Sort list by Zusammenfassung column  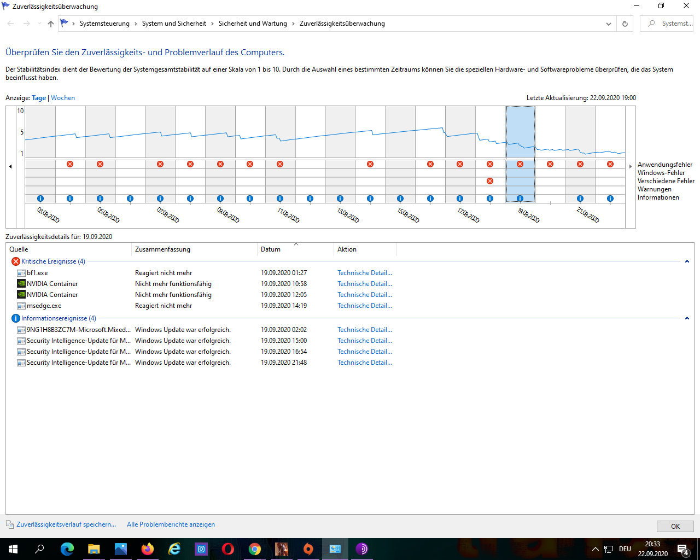tap(194, 249)
